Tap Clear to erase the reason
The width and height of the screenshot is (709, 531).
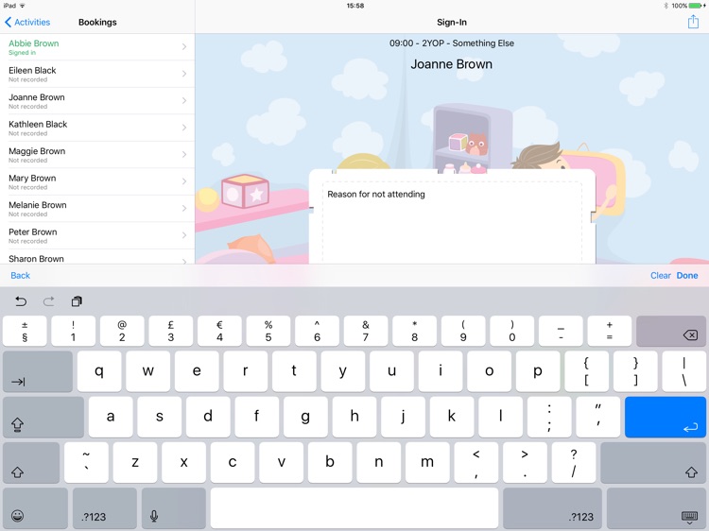(x=660, y=275)
